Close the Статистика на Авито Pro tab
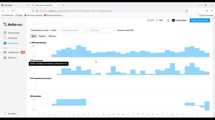This screenshot has width=215, height=120. (58, 5)
